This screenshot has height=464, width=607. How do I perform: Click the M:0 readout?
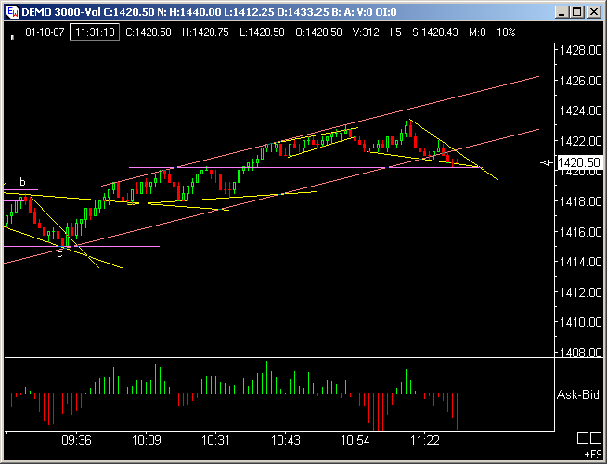tap(477, 32)
